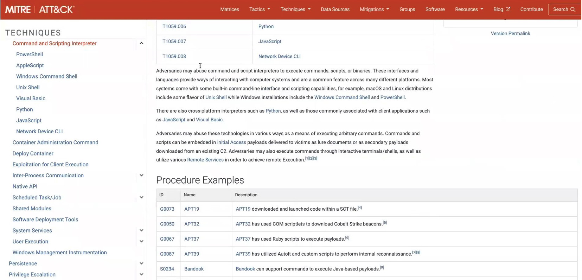Open Bandook in the Name column
582x280 pixels.
pyautogui.click(x=194, y=269)
